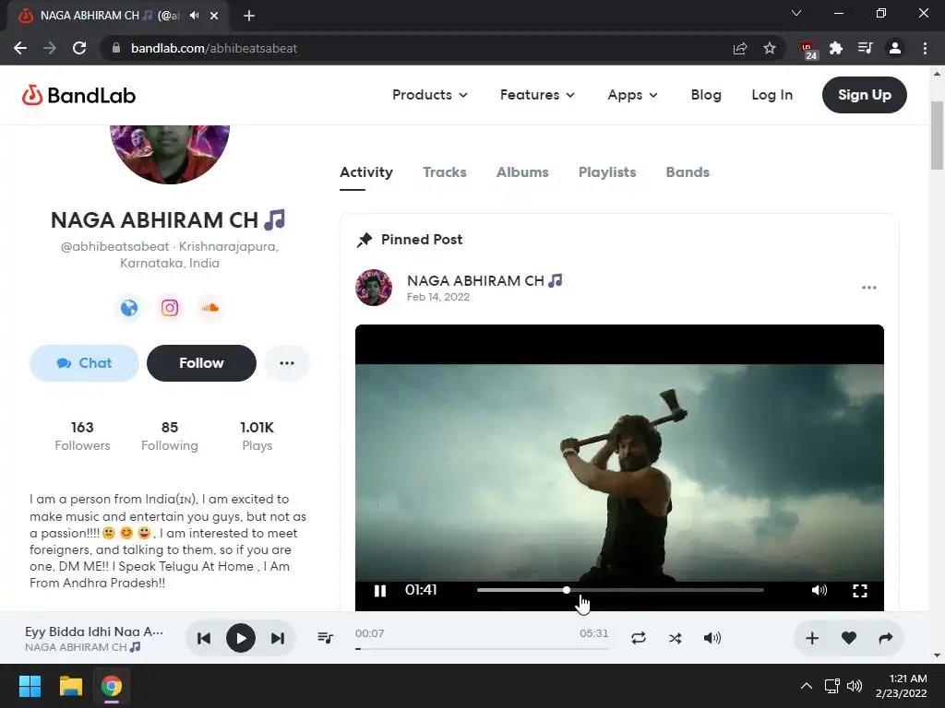The image size is (945, 708).
Task: Share this page from address bar
Action: 740,48
